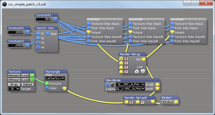This screenshot has height=115, width=215.
Task: Click the VOut connector on Vector Join
Action: (48, 34)
